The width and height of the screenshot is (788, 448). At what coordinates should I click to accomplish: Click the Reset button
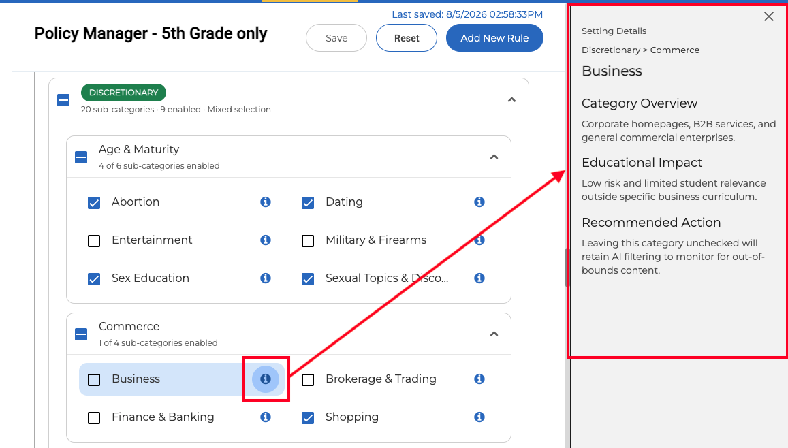pyautogui.click(x=407, y=37)
